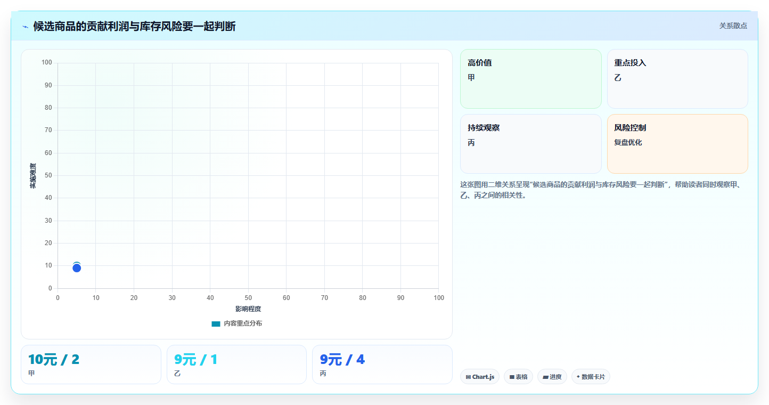Image resolution: width=769 pixels, height=405 pixels.
Task: Click the 乙 text in 重点投入 card
Action: [x=618, y=78]
